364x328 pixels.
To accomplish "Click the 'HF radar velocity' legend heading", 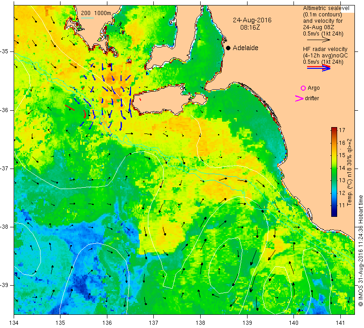I will (x=325, y=49).
